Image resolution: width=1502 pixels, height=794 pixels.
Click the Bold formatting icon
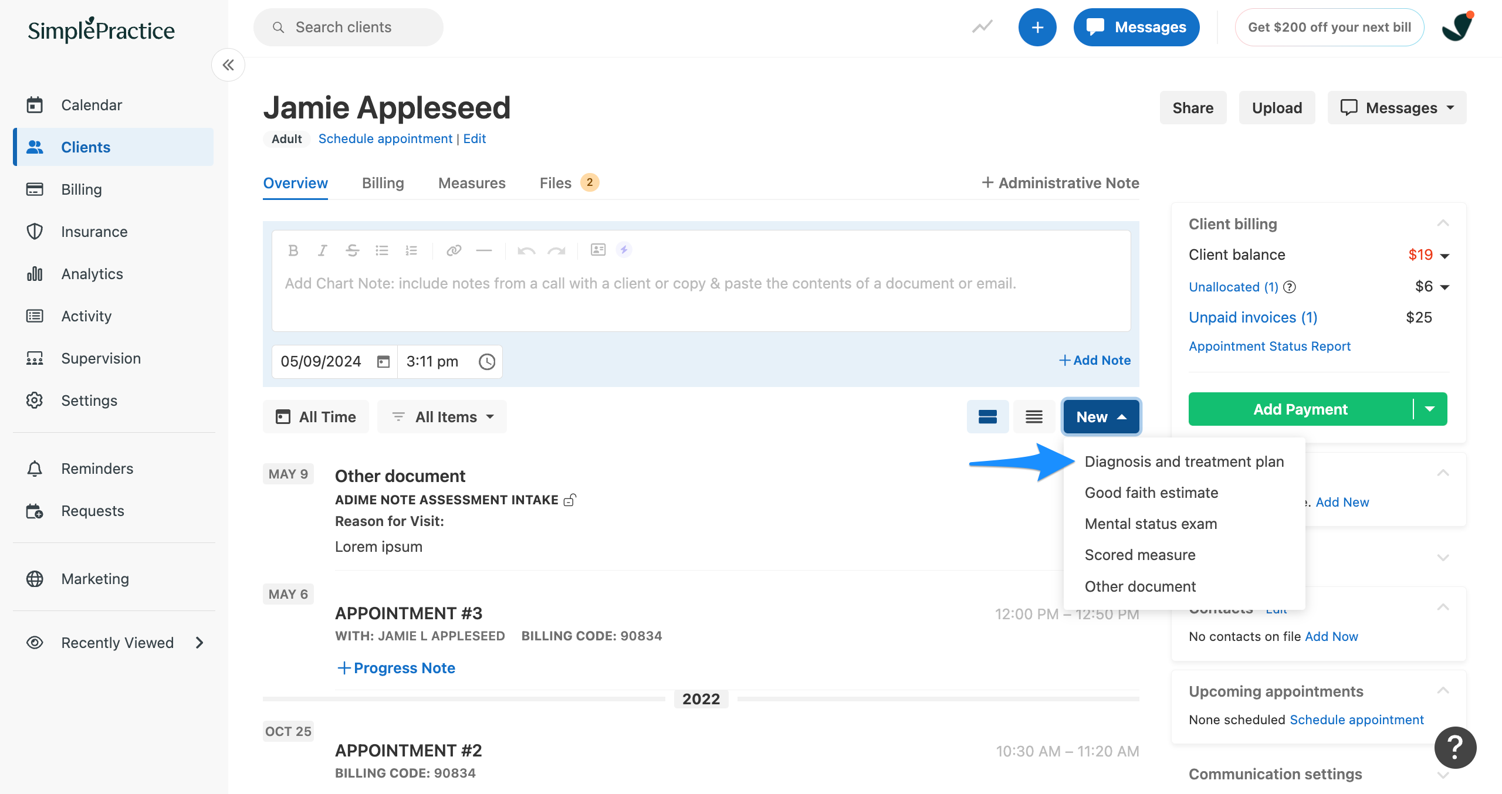pyautogui.click(x=293, y=250)
